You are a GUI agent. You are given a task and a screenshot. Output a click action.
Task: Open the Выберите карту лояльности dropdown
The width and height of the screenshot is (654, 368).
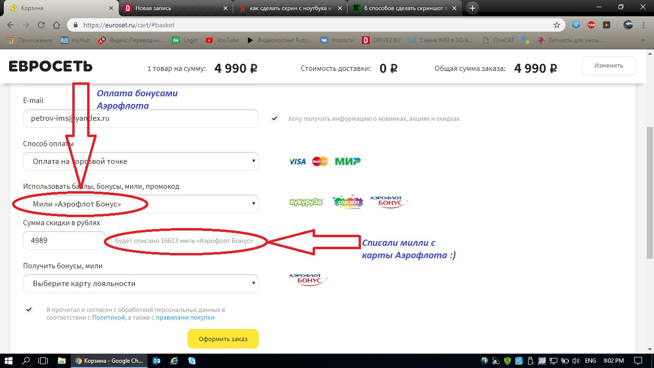coord(141,284)
